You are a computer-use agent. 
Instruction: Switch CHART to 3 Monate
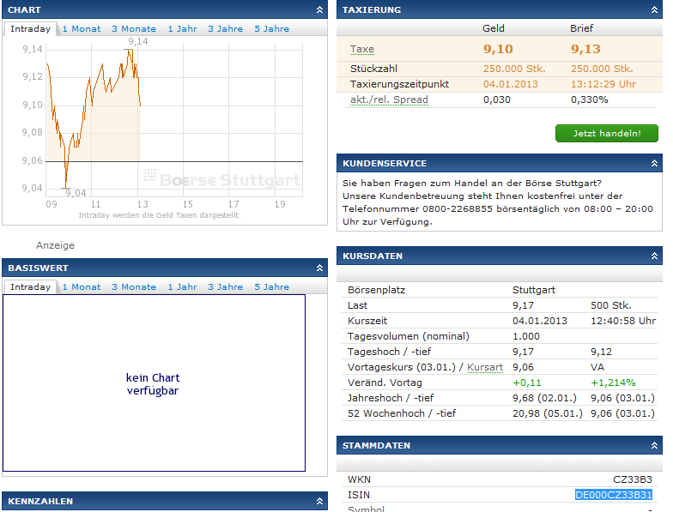(x=134, y=29)
